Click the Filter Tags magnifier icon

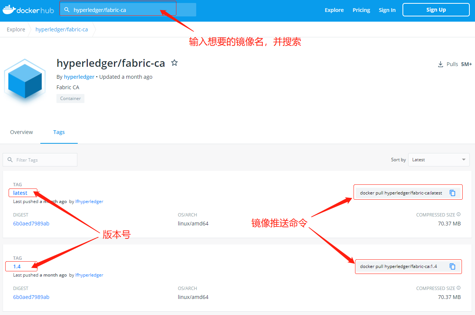[10, 160]
